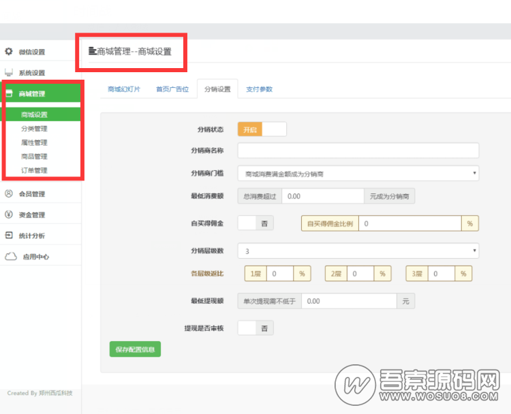511x414 pixels.
Task: Click the 分销商名称 input field
Action: point(358,150)
